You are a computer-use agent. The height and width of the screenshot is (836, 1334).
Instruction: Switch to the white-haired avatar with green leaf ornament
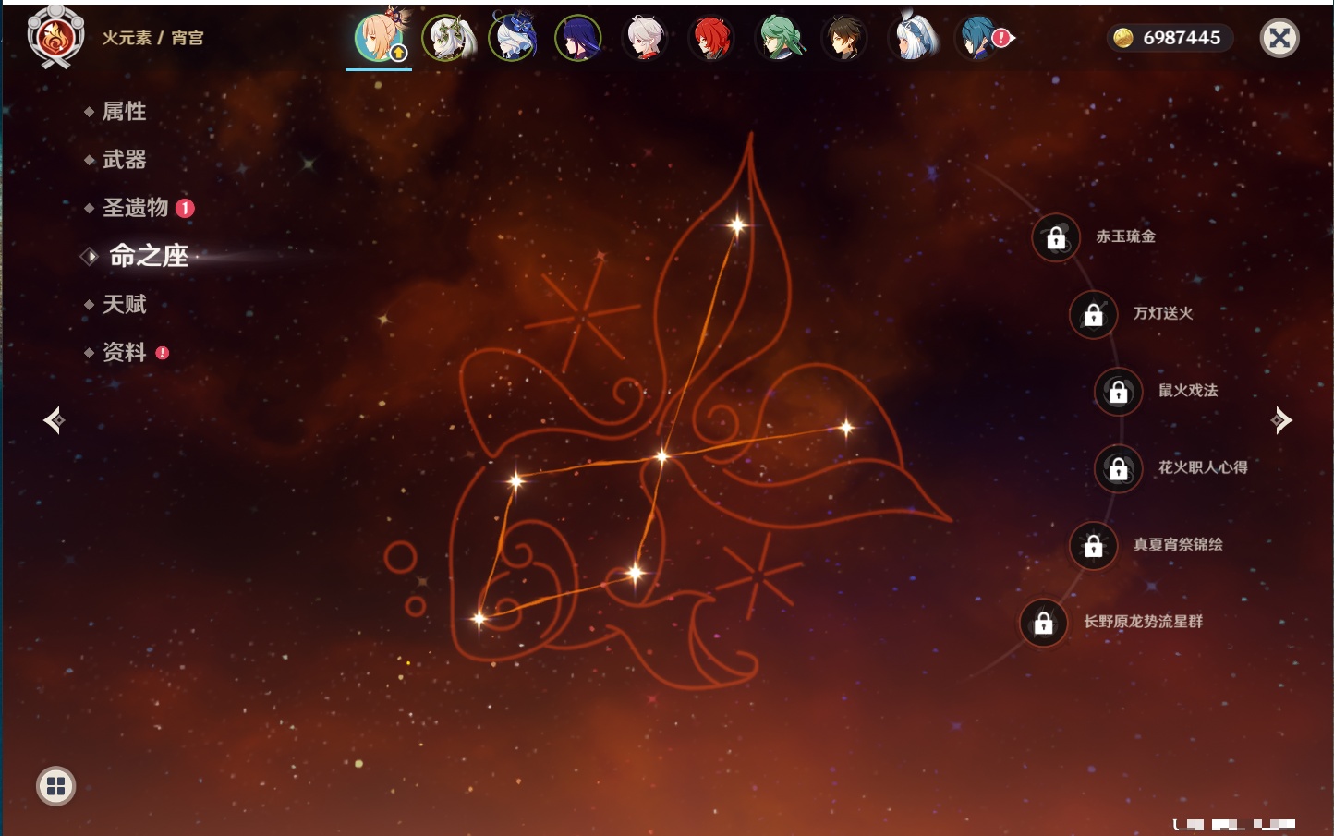click(x=447, y=38)
